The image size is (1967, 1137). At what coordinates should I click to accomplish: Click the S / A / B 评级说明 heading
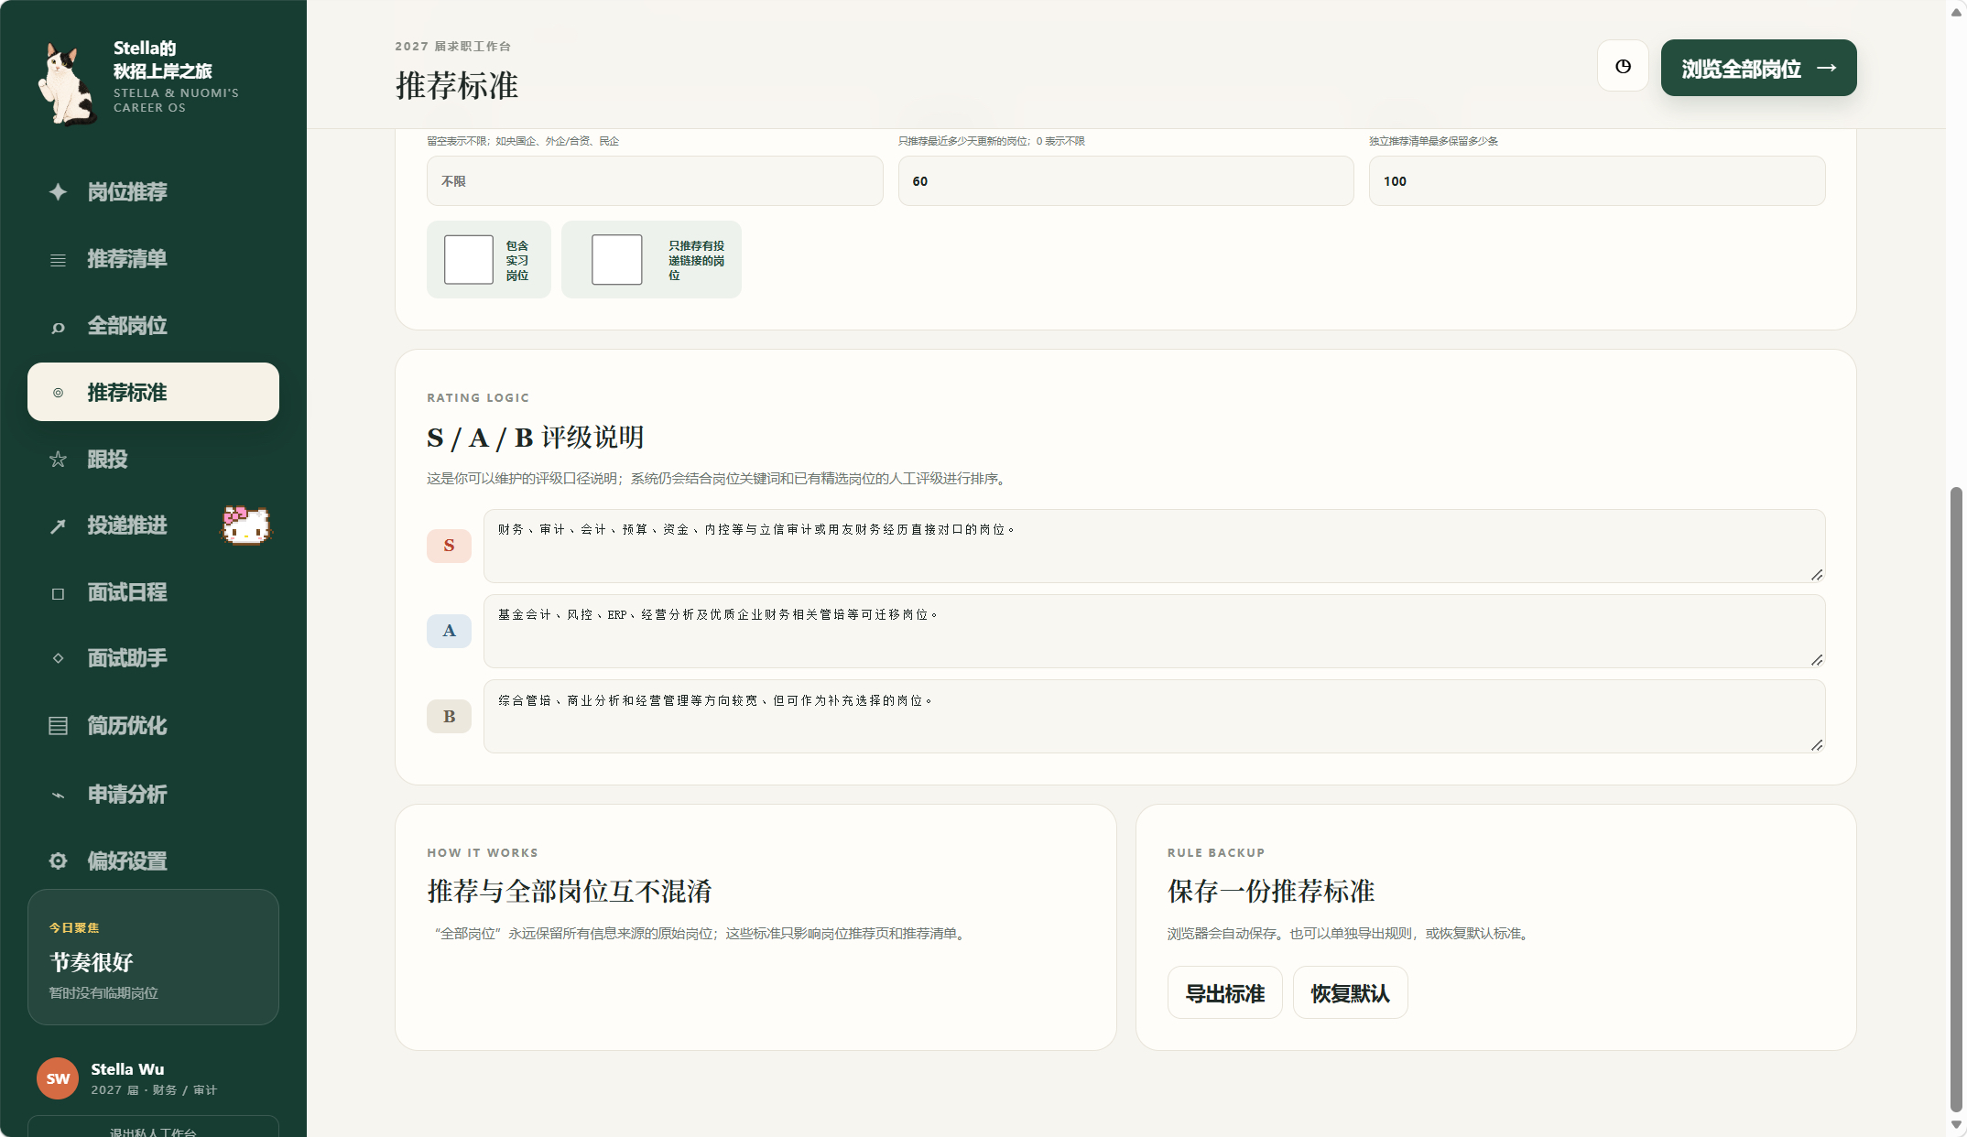pos(535,438)
